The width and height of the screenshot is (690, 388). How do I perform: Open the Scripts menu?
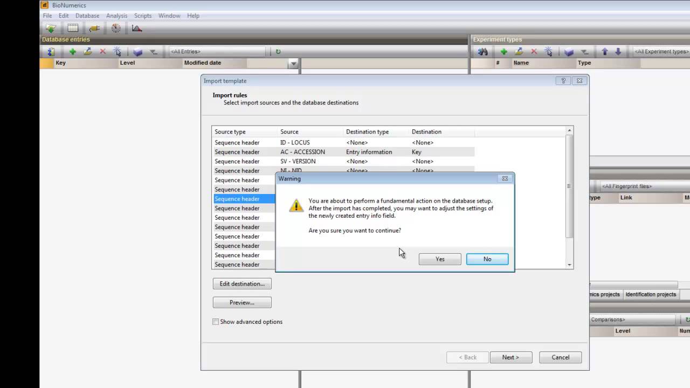pos(143,16)
